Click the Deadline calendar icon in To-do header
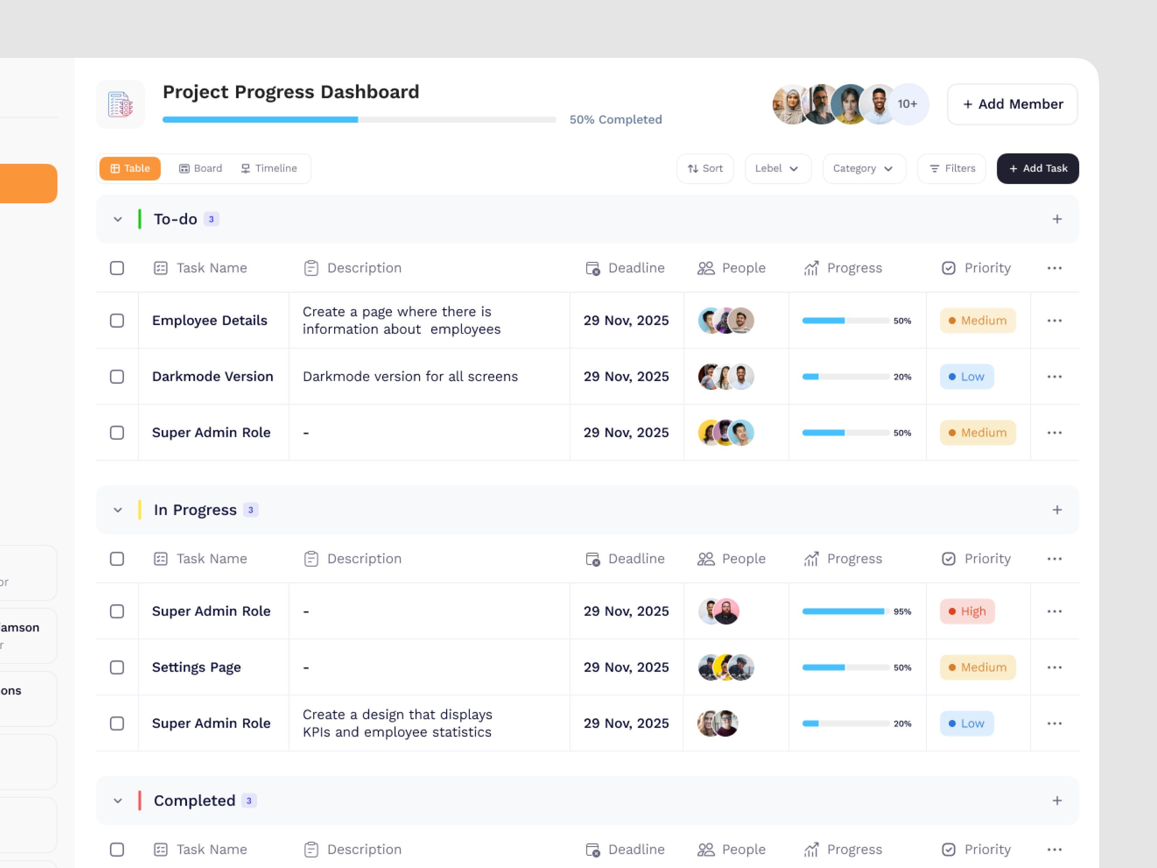Screen dimensions: 1157x868 [593, 268]
